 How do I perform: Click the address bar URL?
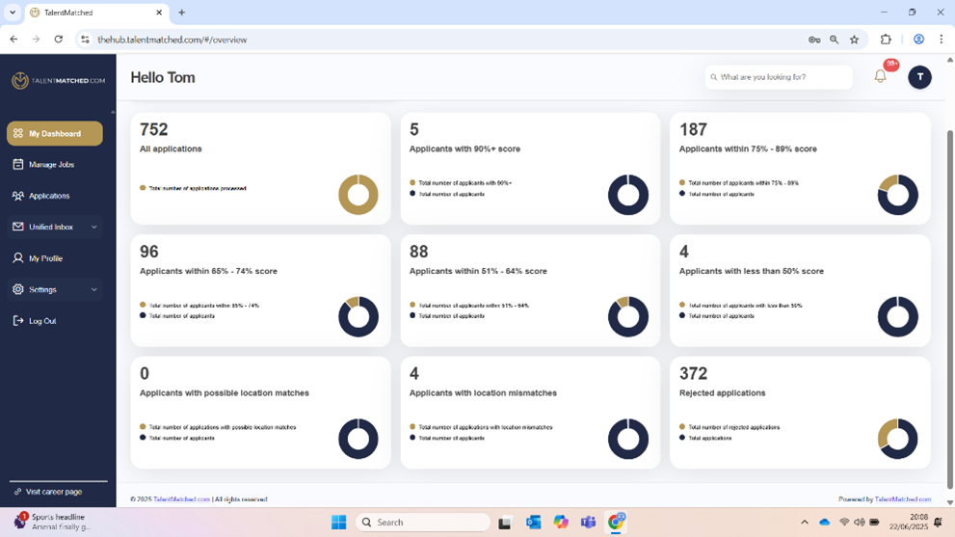pos(172,40)
